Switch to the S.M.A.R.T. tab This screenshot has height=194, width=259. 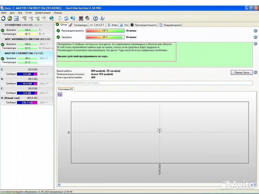[x=97, y=25]
